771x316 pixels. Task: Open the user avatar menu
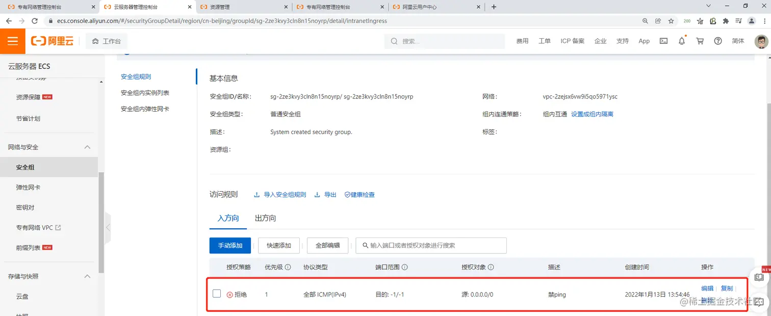(761, 41)
